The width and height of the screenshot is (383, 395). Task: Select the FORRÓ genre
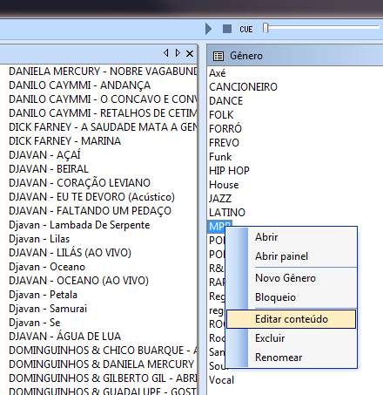(x=225, y=128)
